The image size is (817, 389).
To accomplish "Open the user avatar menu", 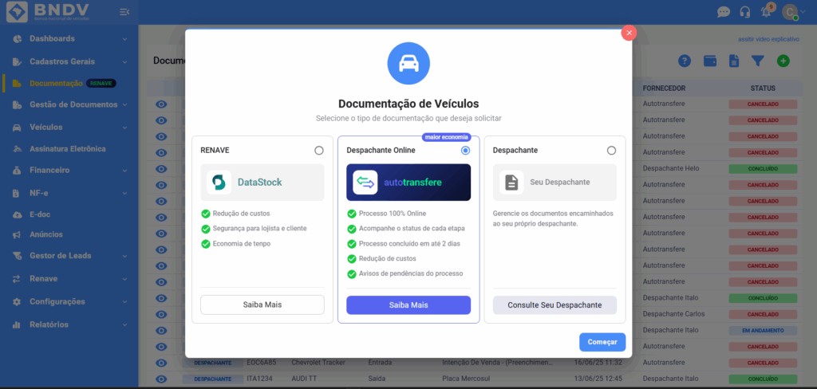I will (789, 12).
